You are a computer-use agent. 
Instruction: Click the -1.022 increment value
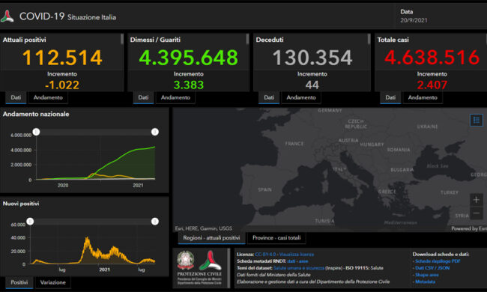(x=62, y=85)
